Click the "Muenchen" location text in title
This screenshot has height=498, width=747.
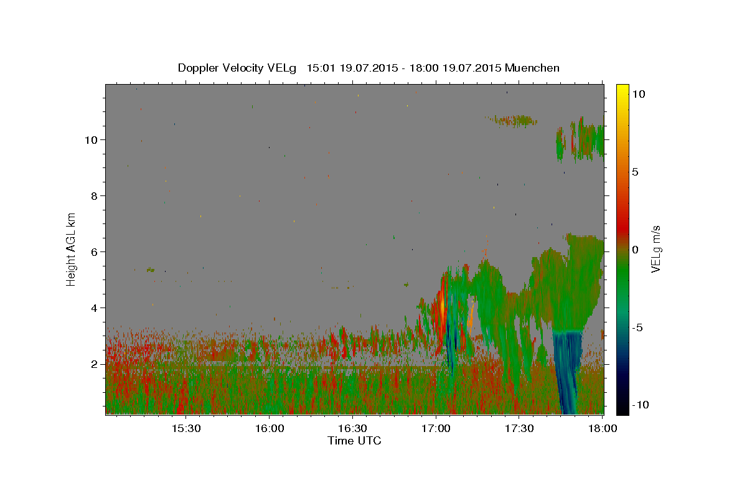click(x=532, y=68)
